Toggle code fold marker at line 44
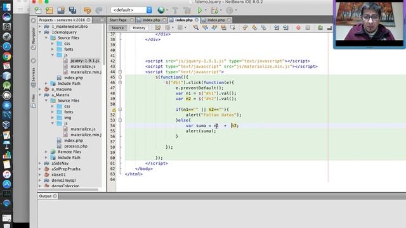Screen dimensions: 406x228 pos(120,72)
